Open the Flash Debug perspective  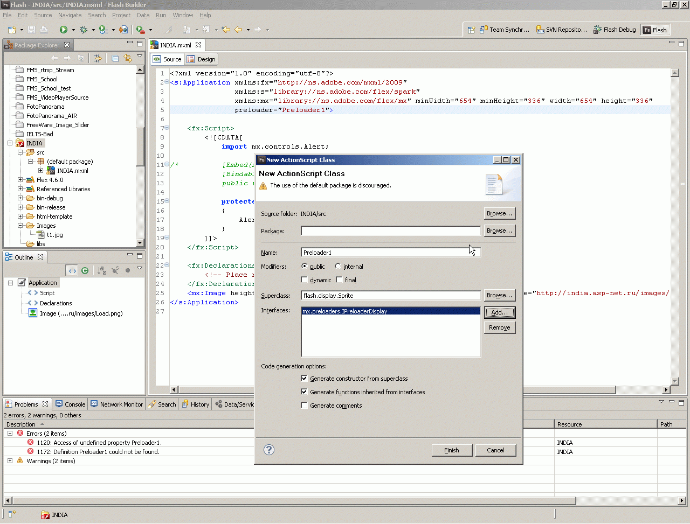pos(615,30)
